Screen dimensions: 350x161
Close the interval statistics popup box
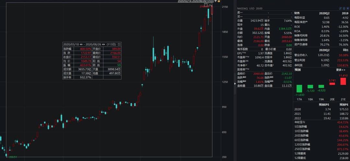[119, 44]
